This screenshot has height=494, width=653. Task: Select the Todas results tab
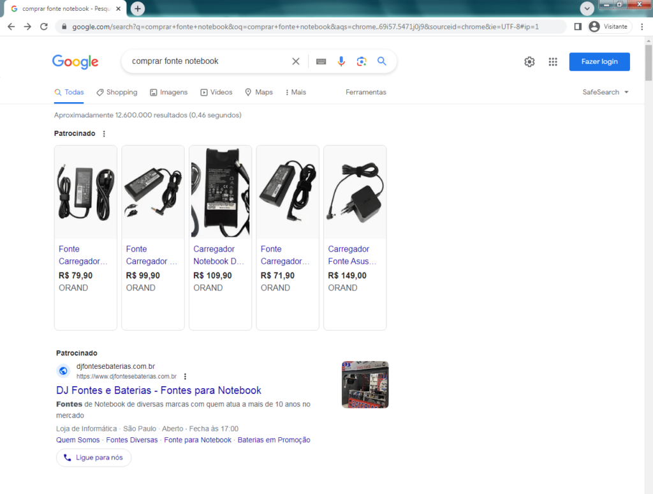click(x=69, y=92)
